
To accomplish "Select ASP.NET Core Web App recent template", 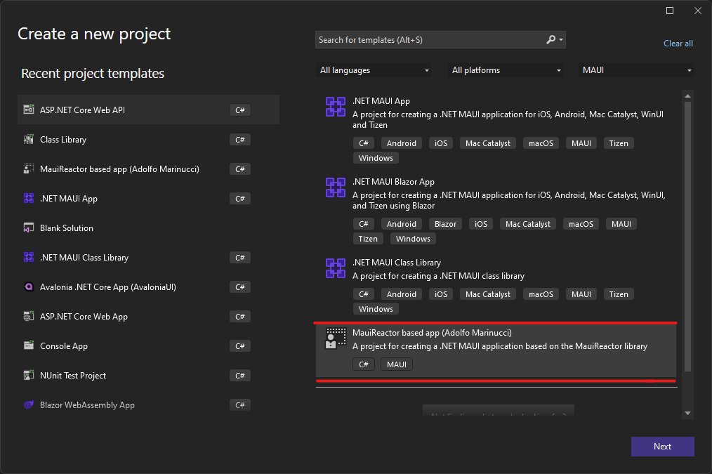I will click(84, 317).
